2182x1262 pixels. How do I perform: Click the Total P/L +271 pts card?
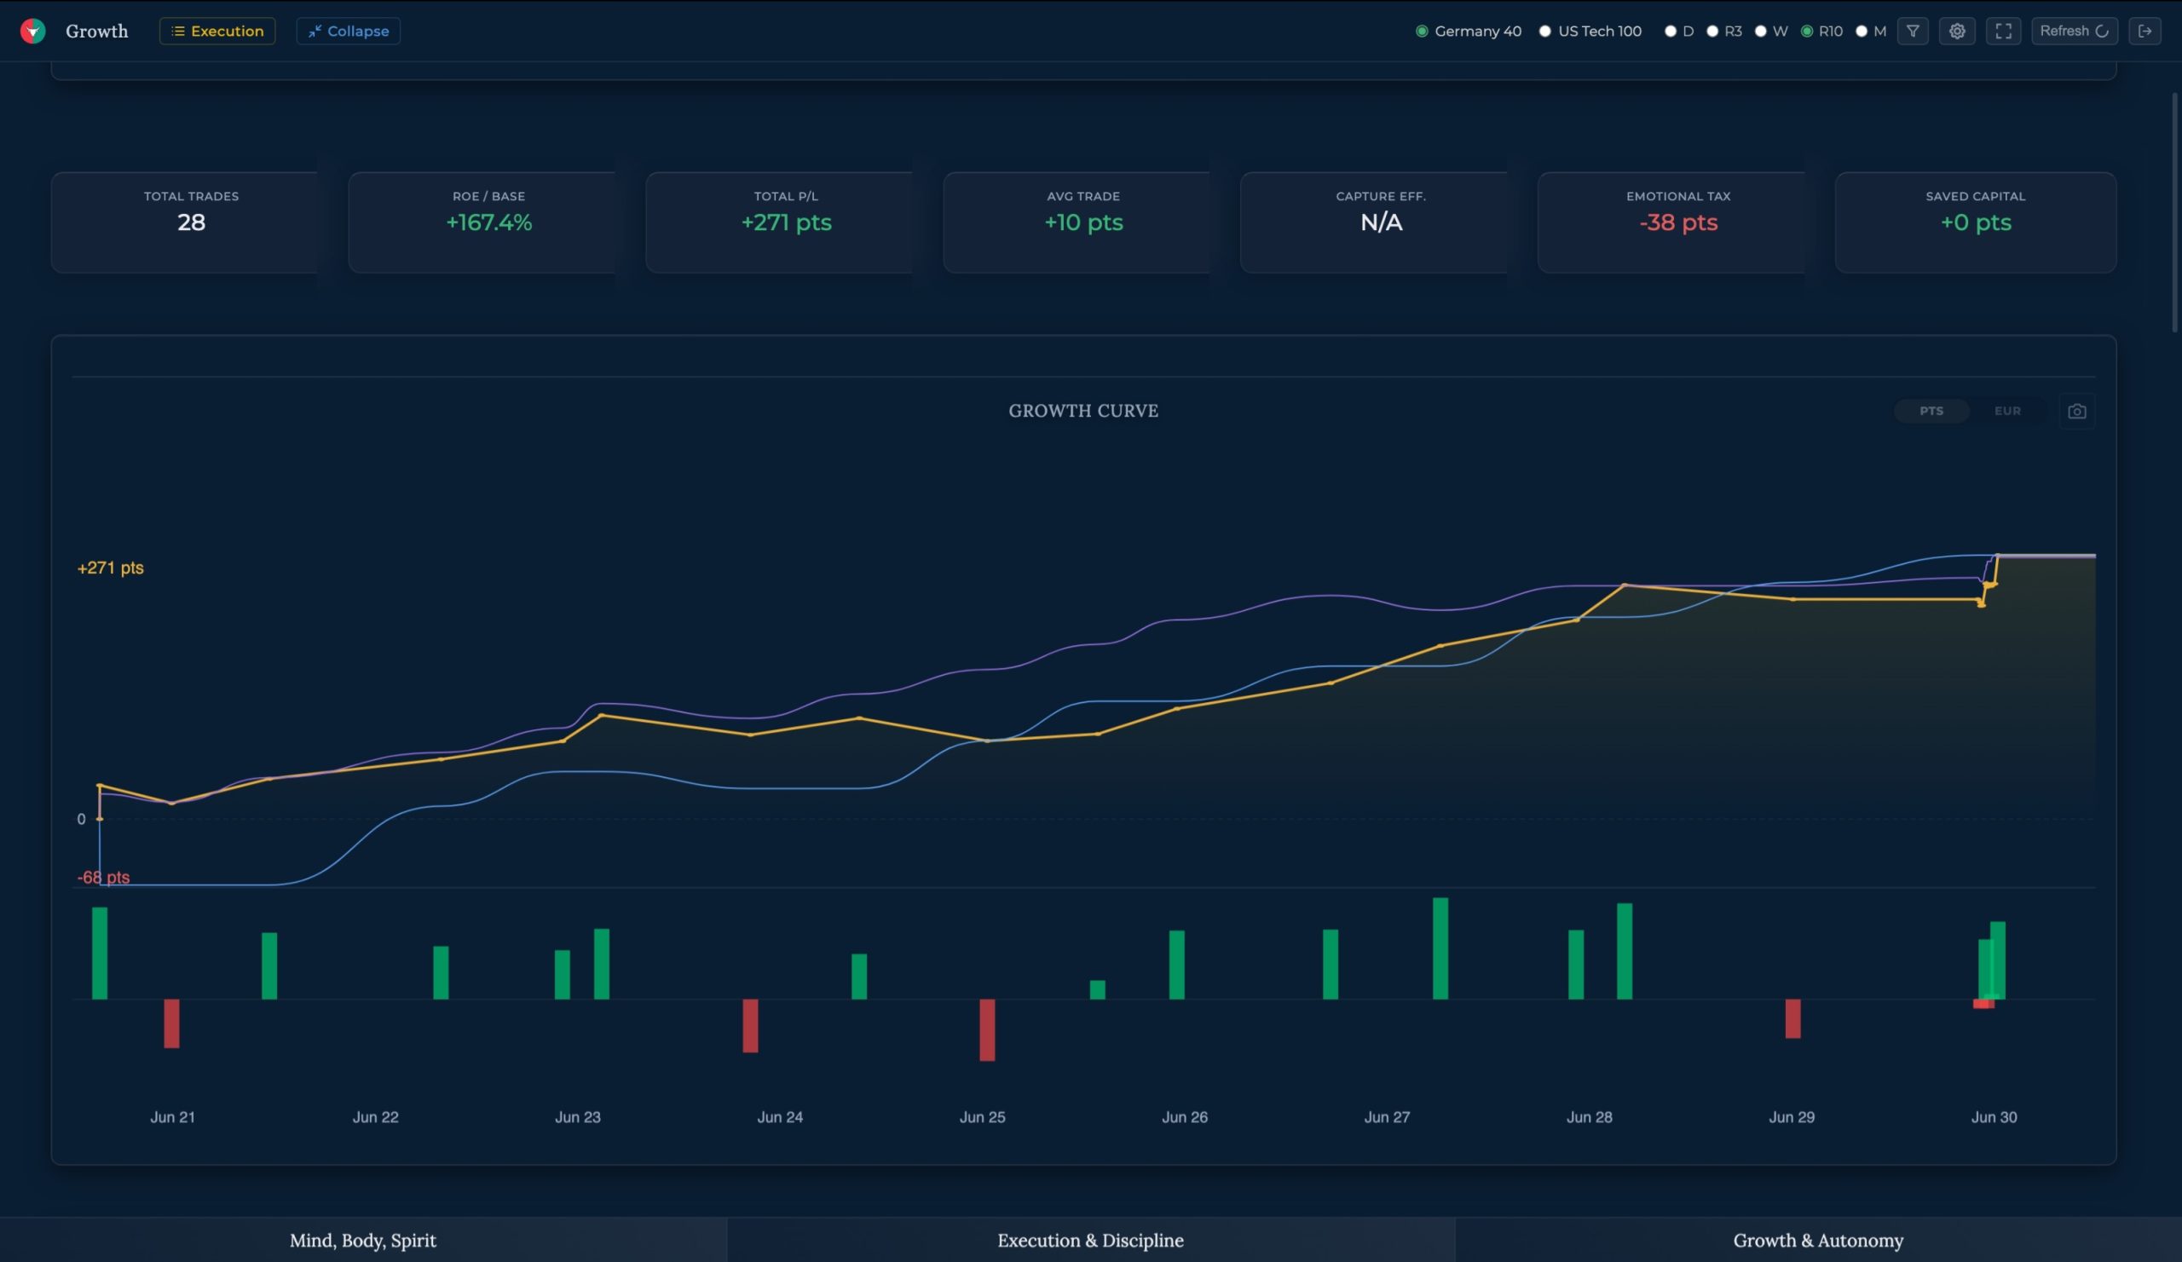[x=779, y=222]
